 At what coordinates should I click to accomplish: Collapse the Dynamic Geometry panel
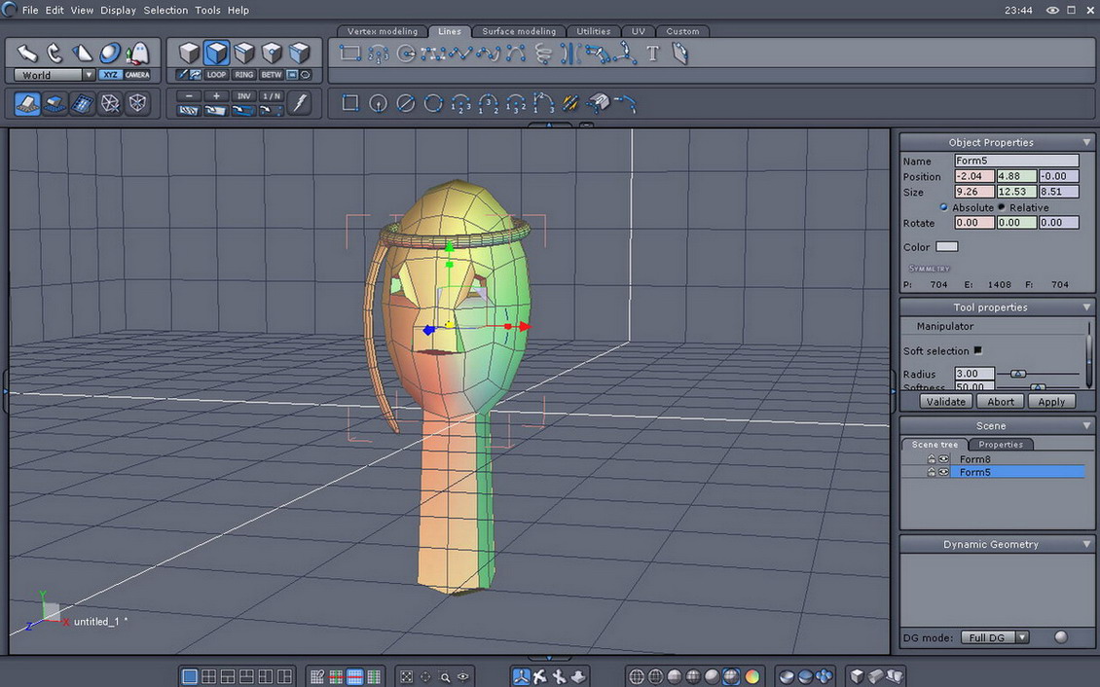(1084, 544)
